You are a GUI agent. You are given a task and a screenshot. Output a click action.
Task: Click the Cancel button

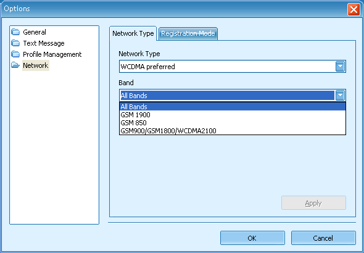pyautogui.click(x=323, y=238)
